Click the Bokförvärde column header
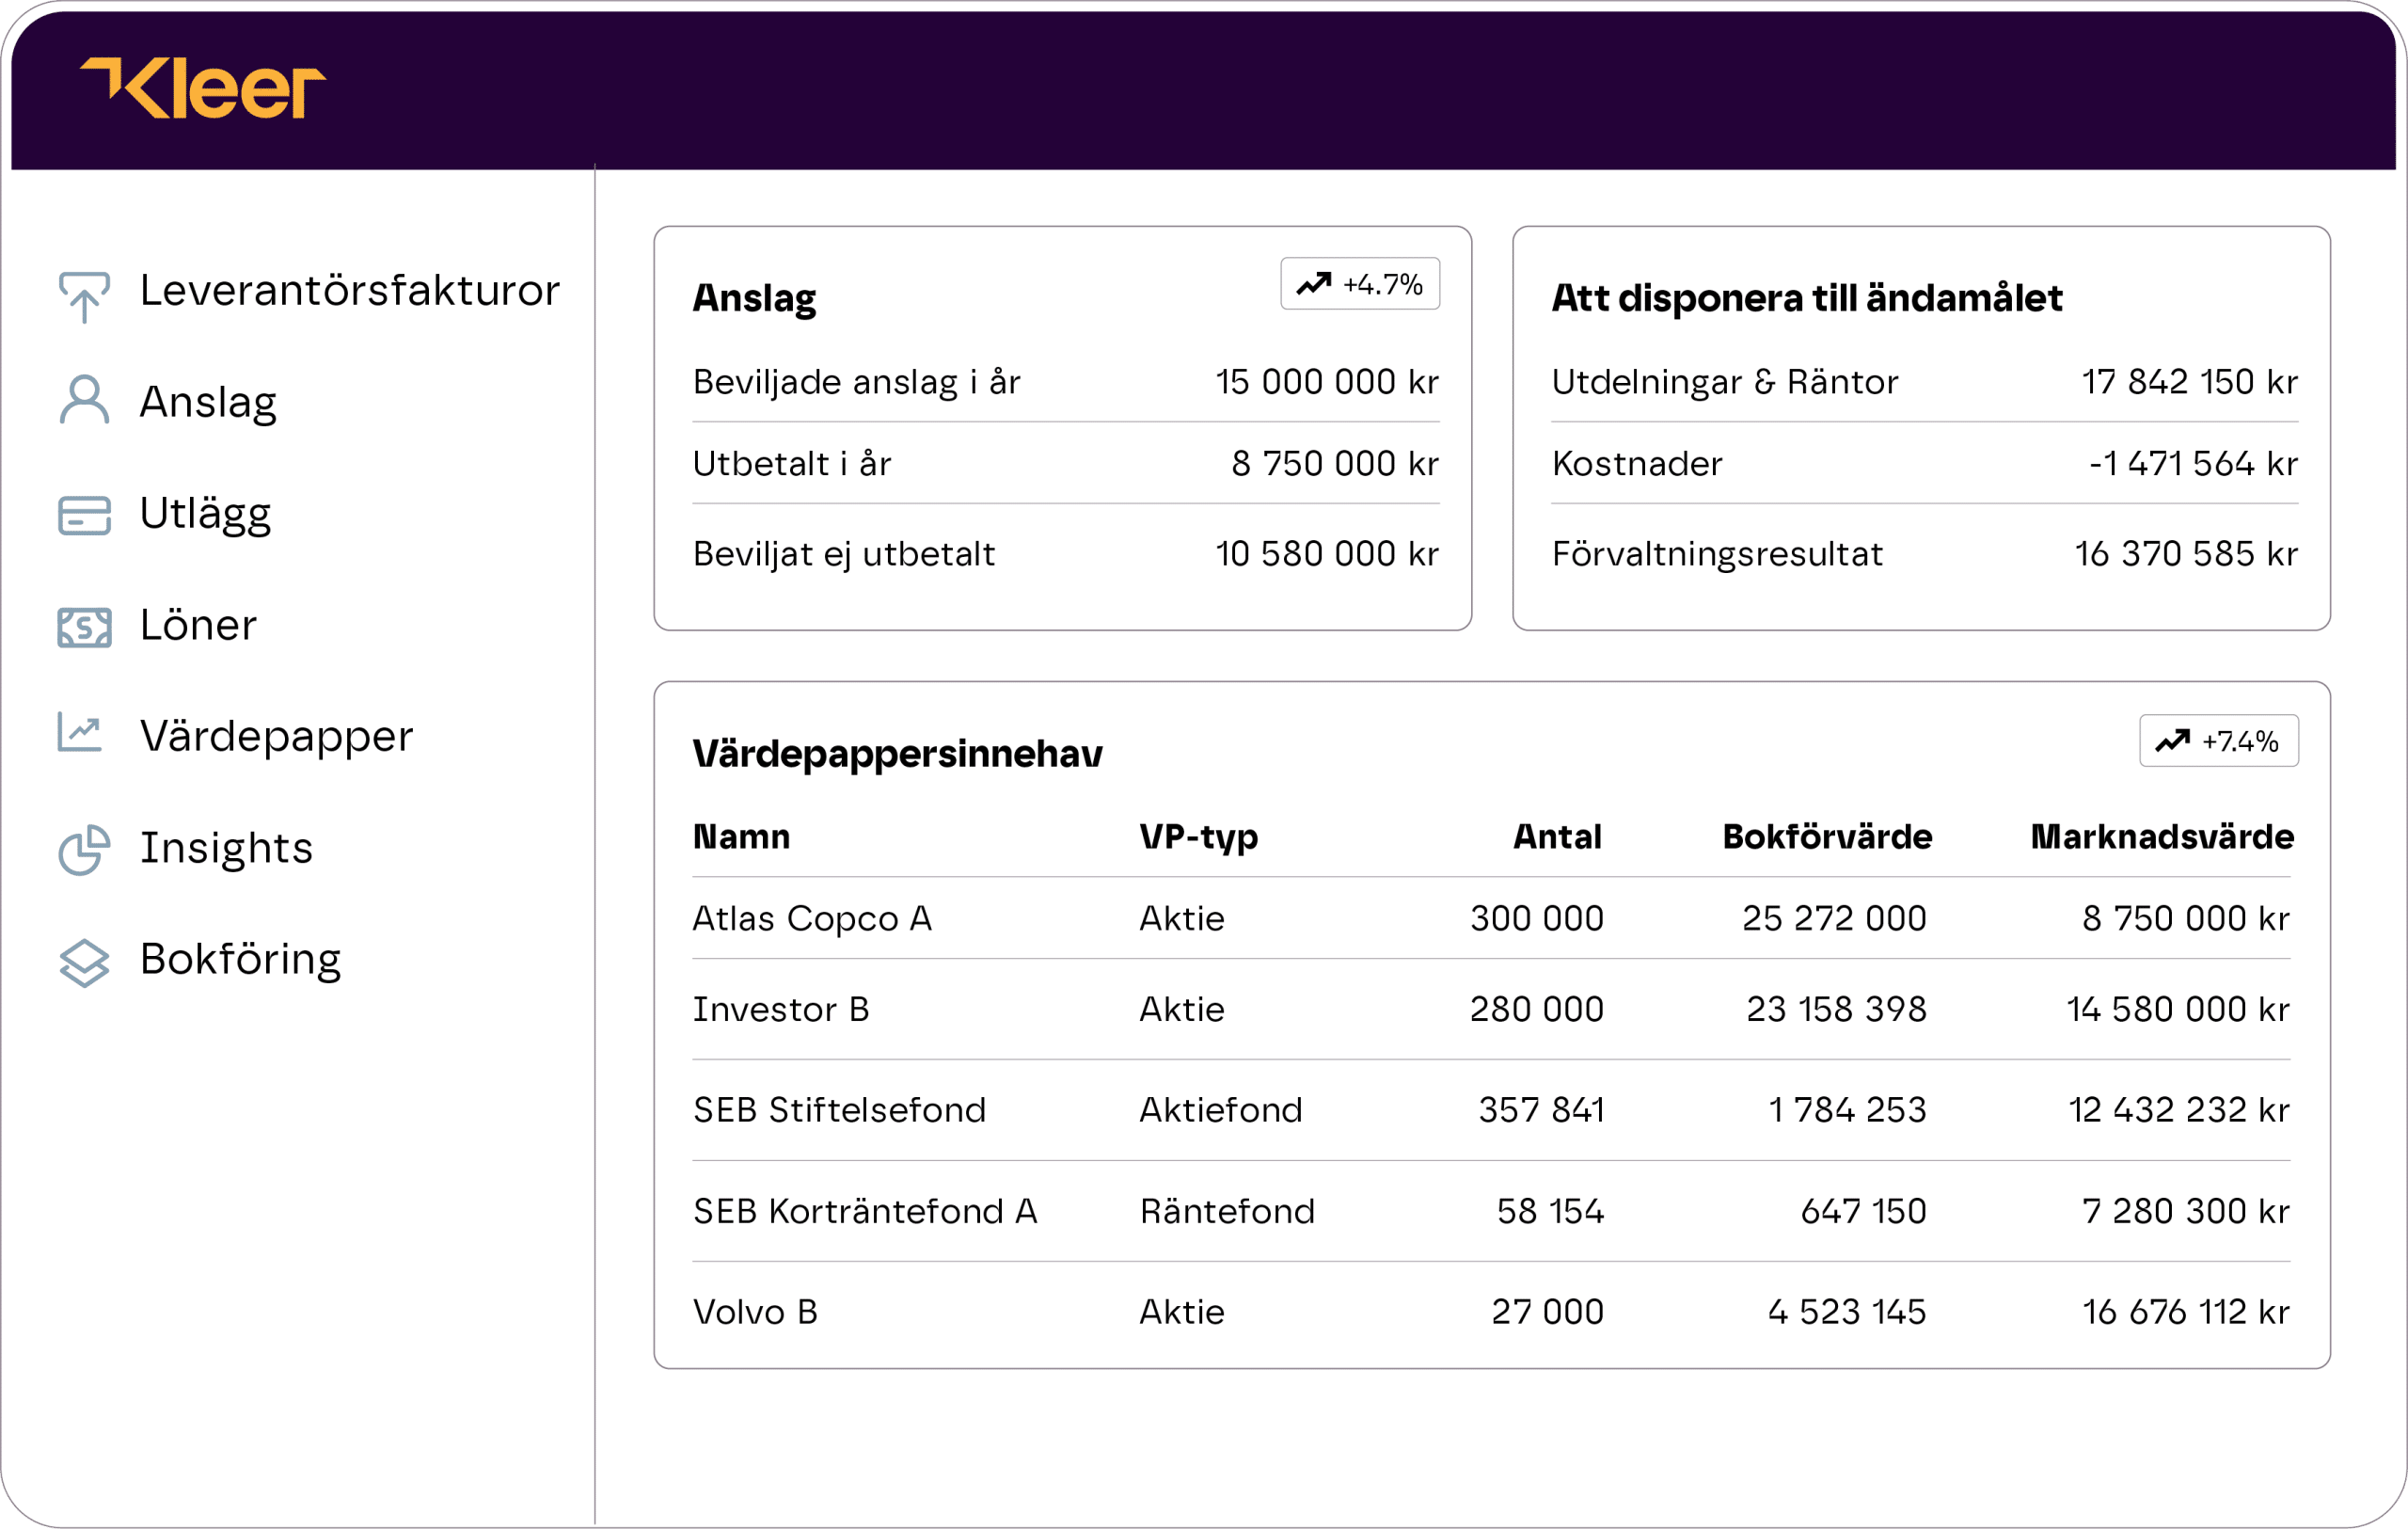 (1826, 838)
